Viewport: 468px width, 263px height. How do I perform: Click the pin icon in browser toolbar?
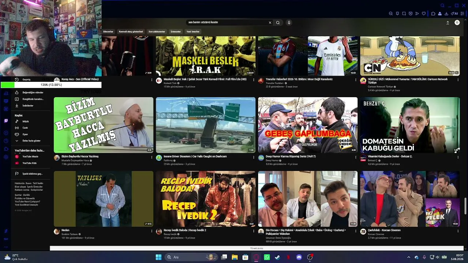pyautogui.click(x=397, y=14)
